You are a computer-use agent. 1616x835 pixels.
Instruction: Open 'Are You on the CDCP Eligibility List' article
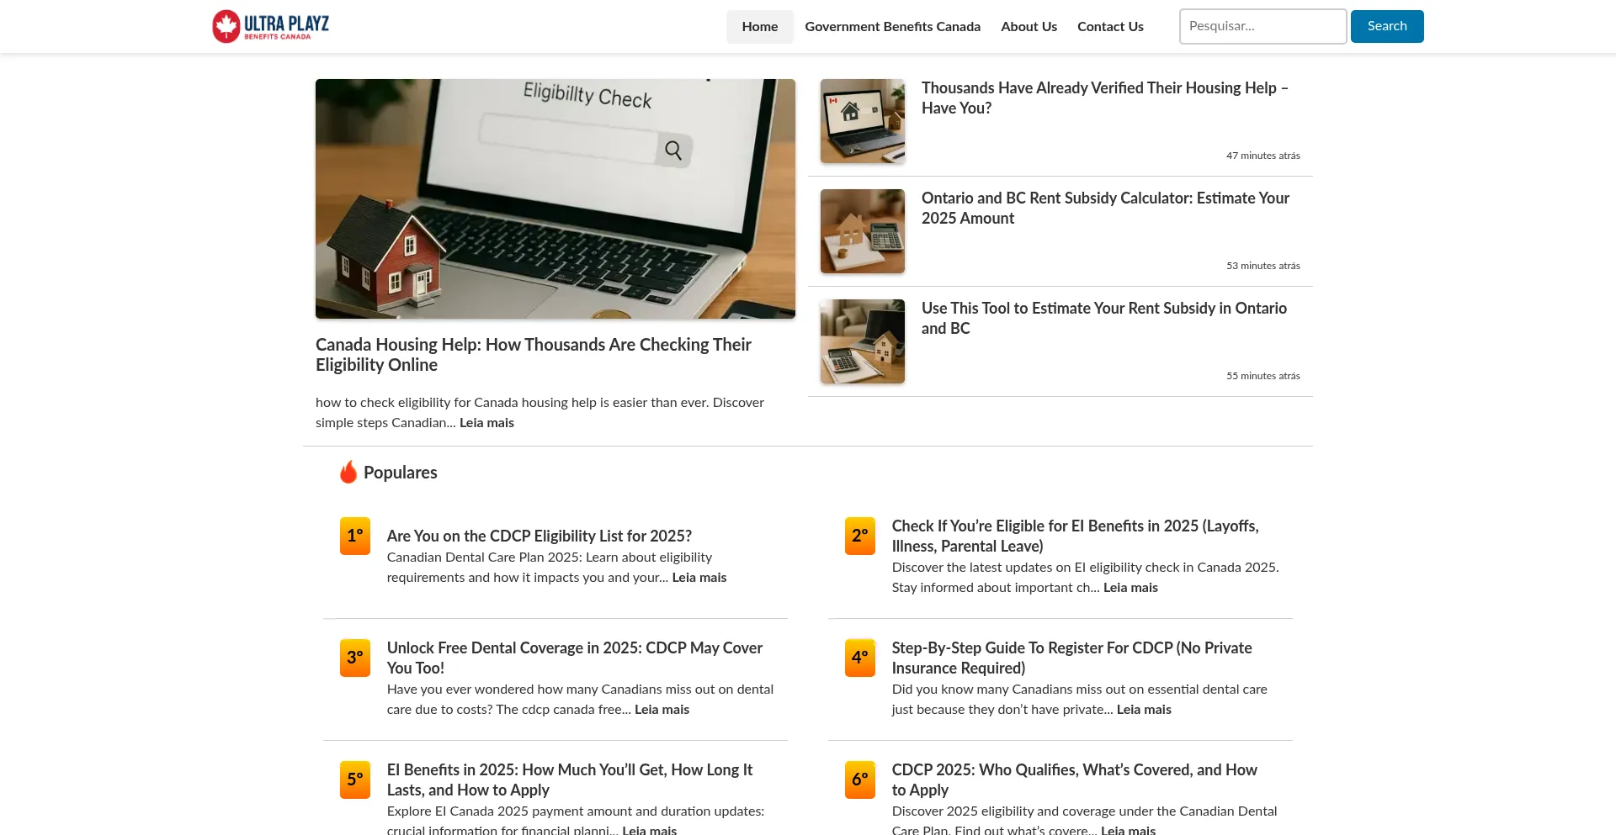pos(539,536)
